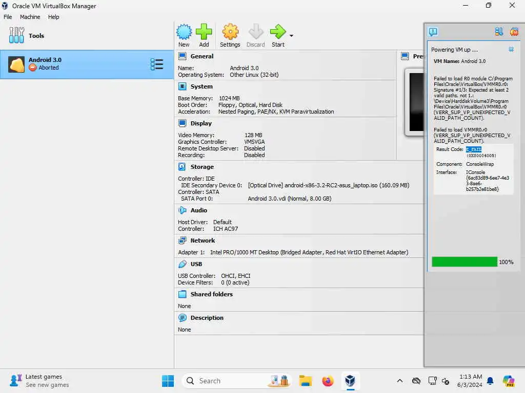Open the USB section header
525x393 pixels.
tap(196, 264)
